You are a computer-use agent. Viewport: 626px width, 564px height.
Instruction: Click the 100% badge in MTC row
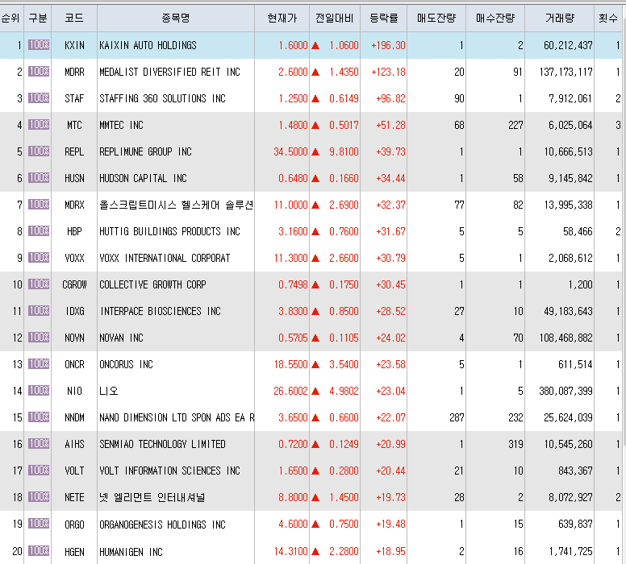[39, 124]
